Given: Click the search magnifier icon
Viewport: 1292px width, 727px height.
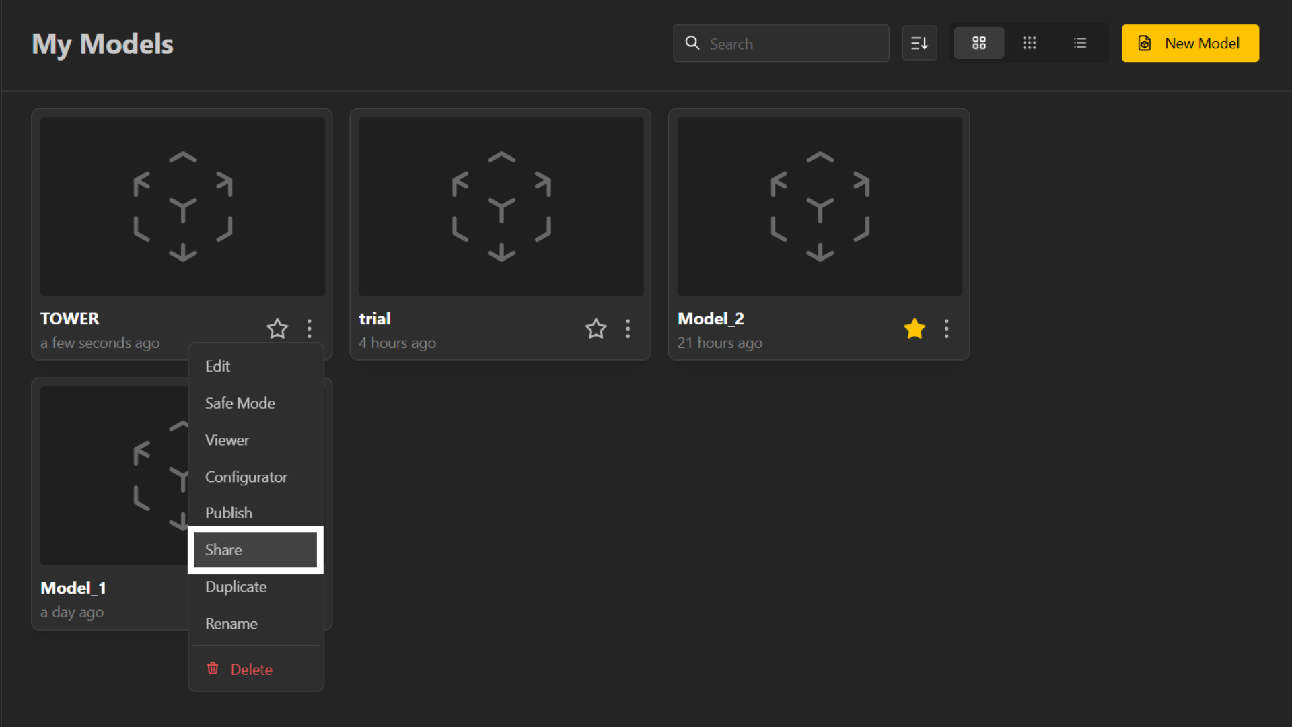Looking at the screenshot, I should click(692, 43).
